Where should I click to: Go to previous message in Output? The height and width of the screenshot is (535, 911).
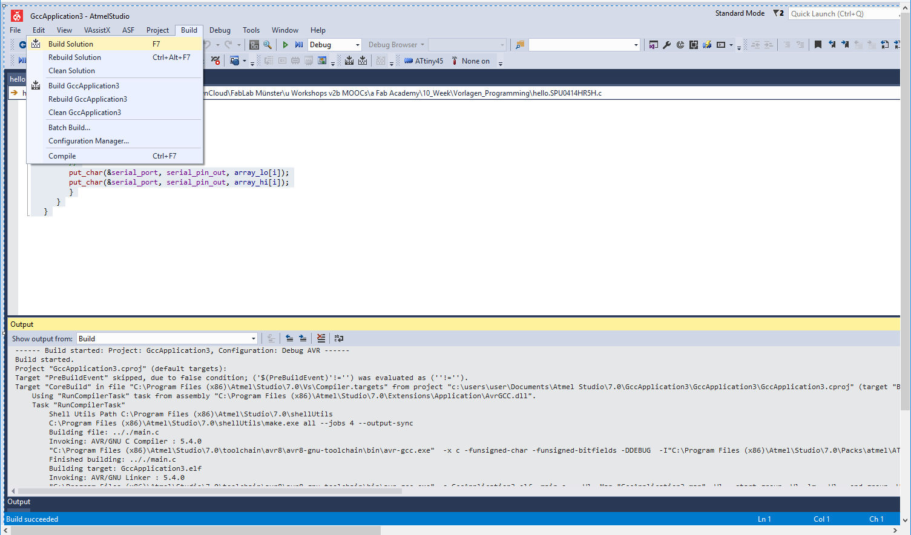289,338
